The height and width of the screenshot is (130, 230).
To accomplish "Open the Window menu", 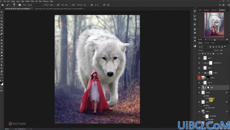I will 46,1.
